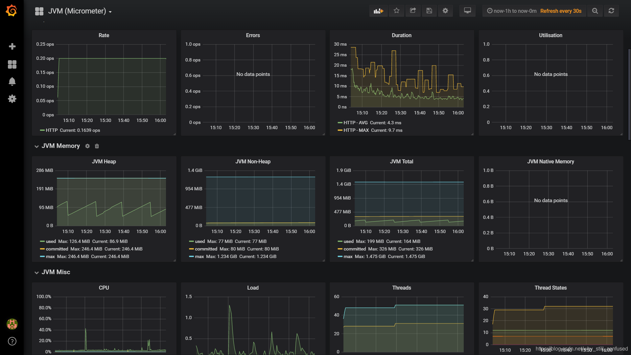Click the Add panel toolbar icon
Viewport: 631px width, 355px height.
(x=378, y=11)
